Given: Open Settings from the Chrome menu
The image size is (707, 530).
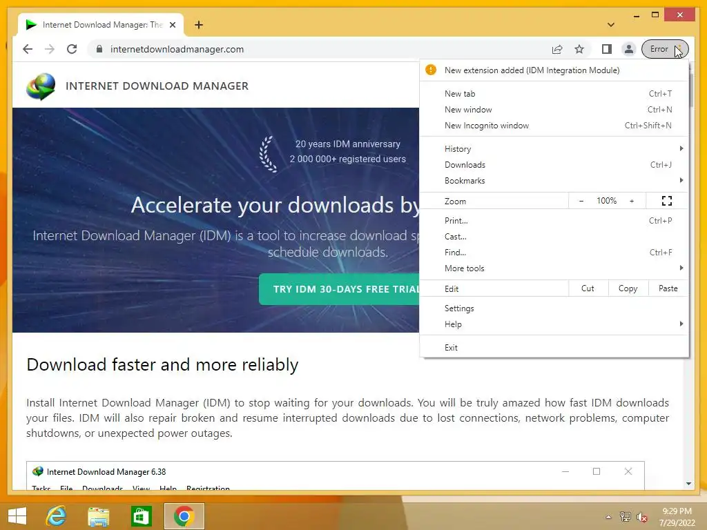Looking at the screenshot, I should click(x=554, y=308).
